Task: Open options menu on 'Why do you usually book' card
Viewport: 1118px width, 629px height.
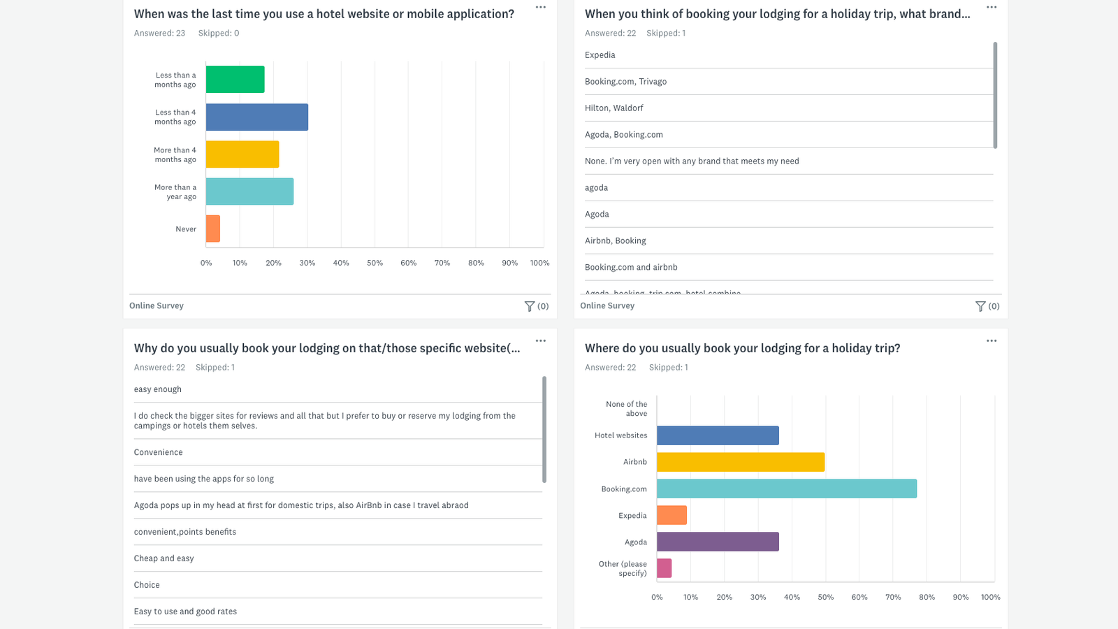Action: pos(540,340)
